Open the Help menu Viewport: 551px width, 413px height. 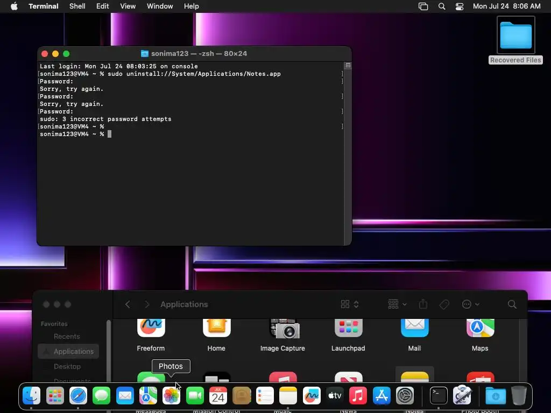192,6
